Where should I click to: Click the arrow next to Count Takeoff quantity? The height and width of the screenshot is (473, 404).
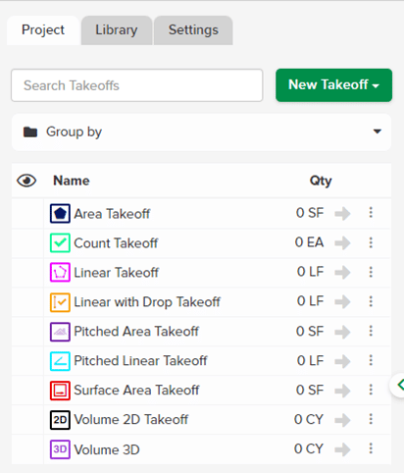(x=342, y=243)
